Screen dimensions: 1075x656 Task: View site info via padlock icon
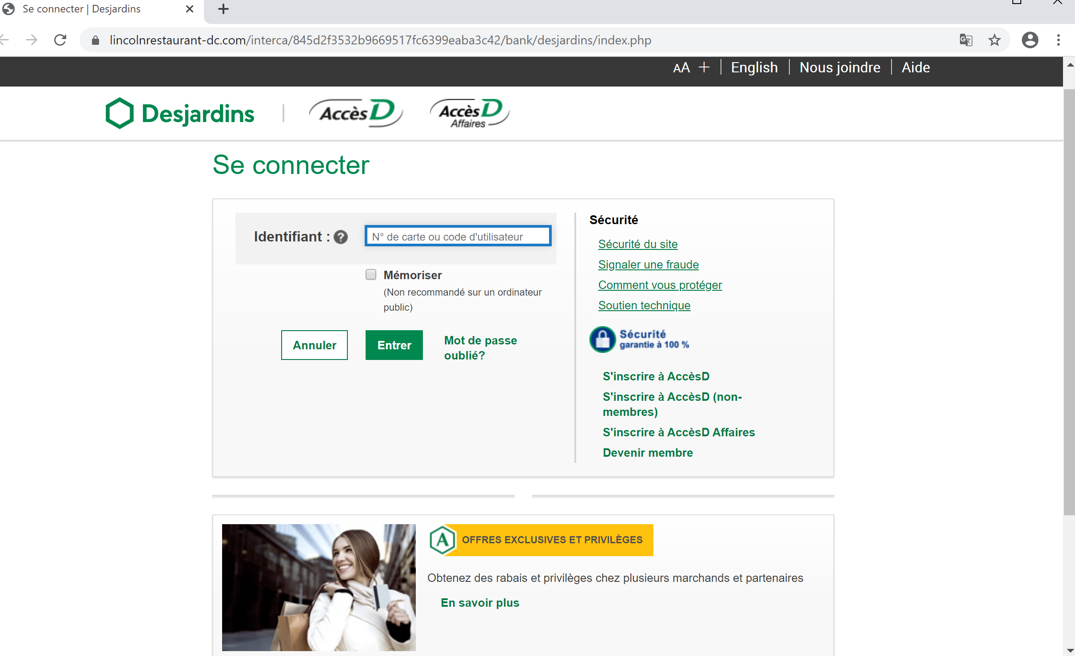click(95, 40)
